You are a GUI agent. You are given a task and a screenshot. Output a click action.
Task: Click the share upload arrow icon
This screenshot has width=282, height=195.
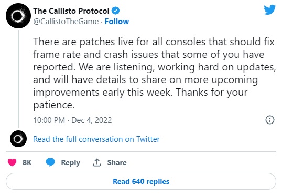click(97, 162)
